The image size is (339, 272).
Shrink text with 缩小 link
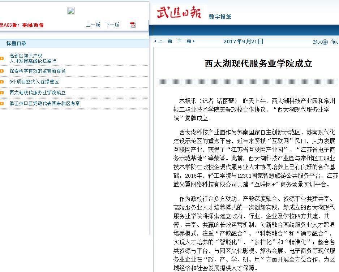tap(335, 42)
